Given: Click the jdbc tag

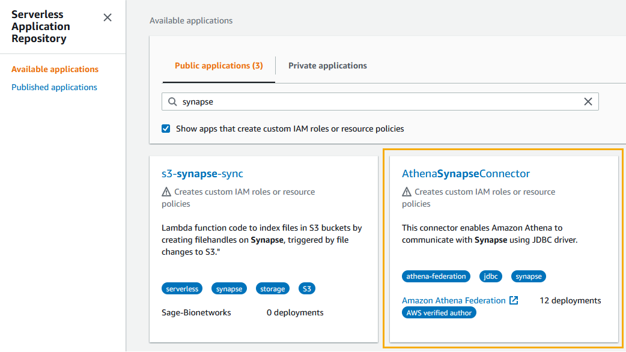Looking at the screenshot, I should (491, 276).
